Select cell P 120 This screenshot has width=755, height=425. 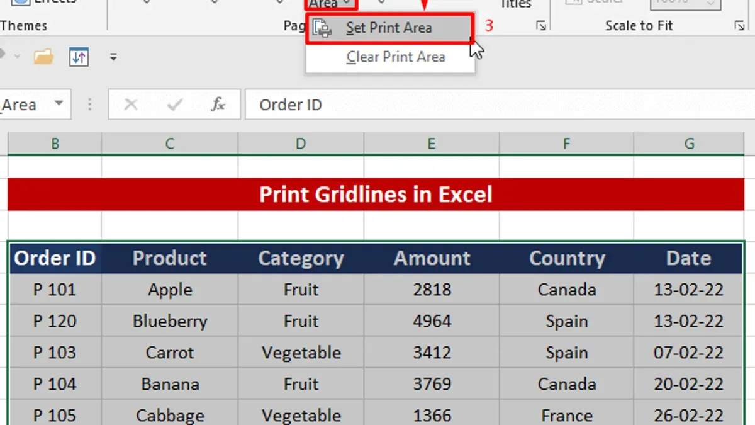coord(55,321)
